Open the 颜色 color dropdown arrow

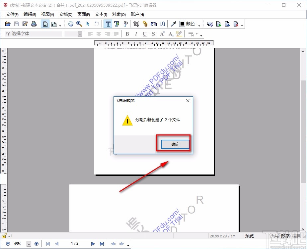199,26
